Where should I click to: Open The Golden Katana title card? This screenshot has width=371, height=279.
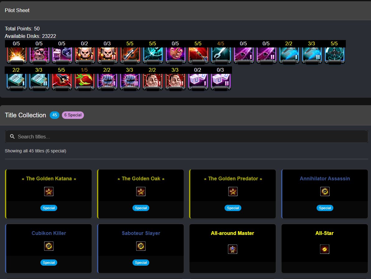pyautogui.click(x=49, y=194)
